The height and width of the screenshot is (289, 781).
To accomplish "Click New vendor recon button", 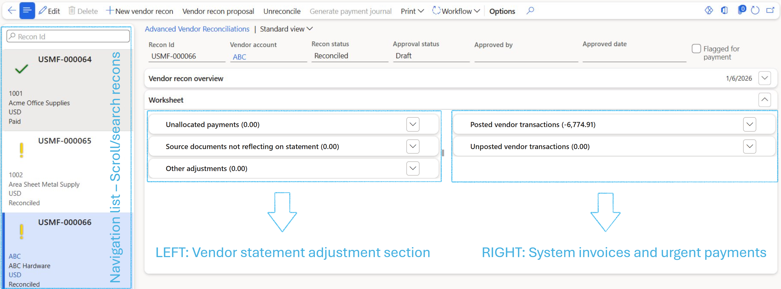I will (139, 11).
